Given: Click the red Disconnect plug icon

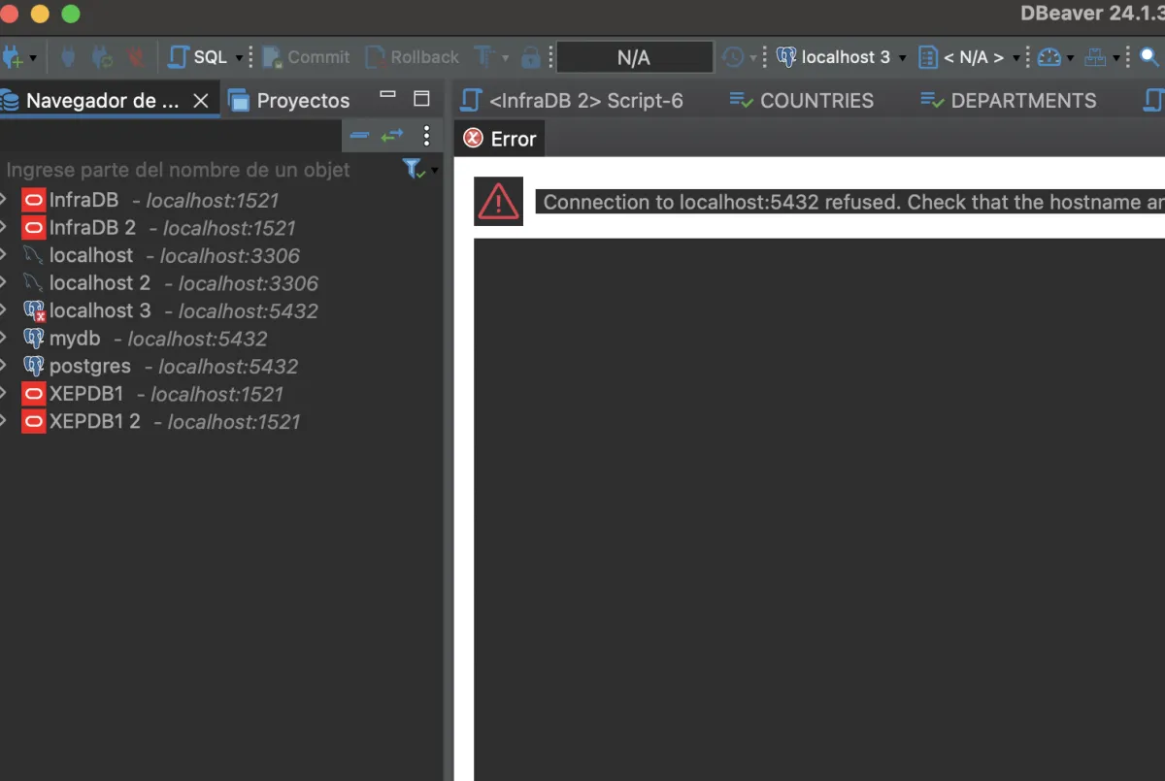Looking at the screenshot, I should tap(135, 57).
